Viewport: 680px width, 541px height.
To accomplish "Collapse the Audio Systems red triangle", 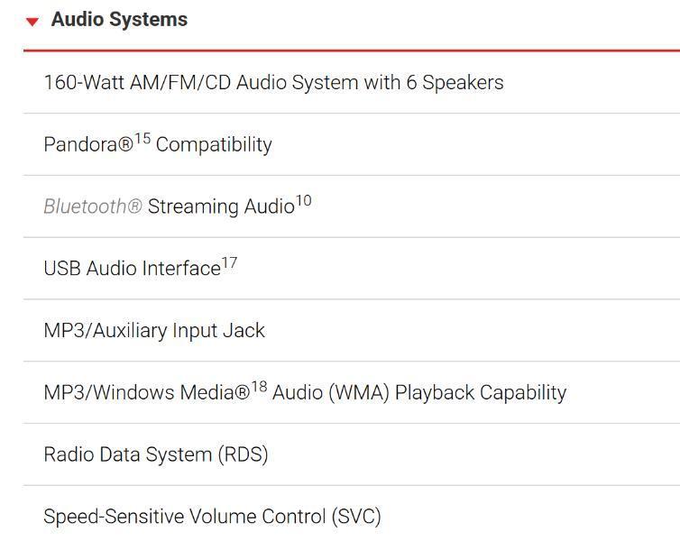I will tap(32, 22).
